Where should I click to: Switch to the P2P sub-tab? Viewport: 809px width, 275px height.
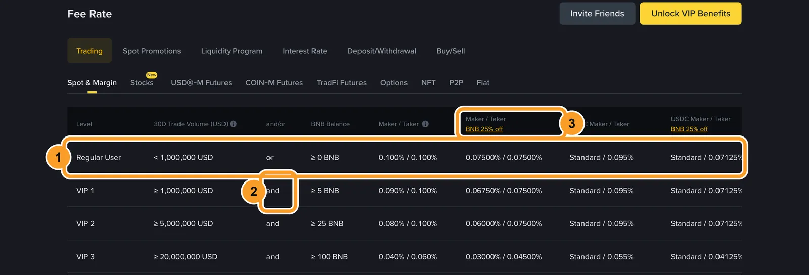coord(456,83)
